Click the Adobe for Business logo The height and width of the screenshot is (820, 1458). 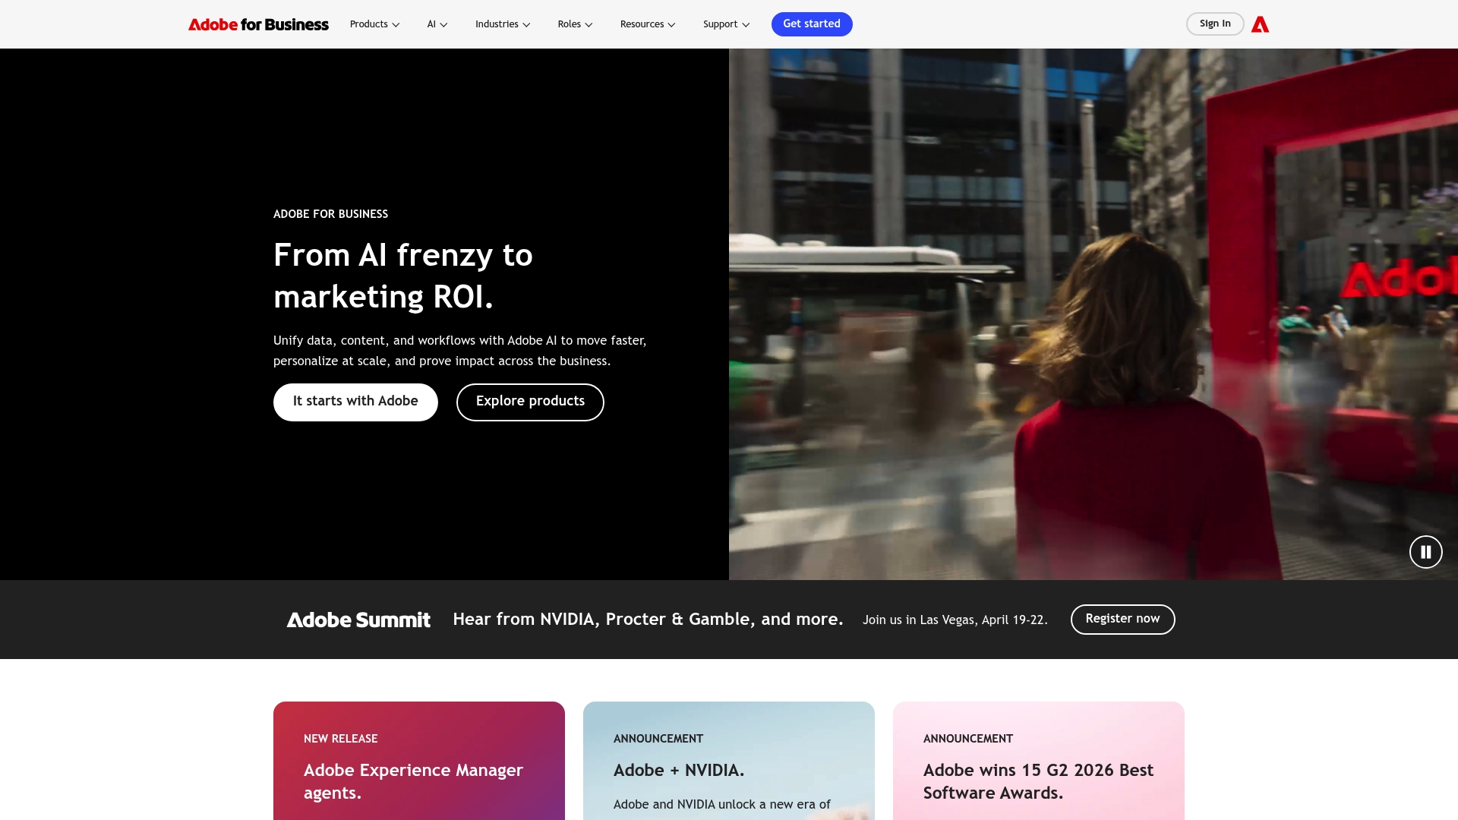pos(258,24)
